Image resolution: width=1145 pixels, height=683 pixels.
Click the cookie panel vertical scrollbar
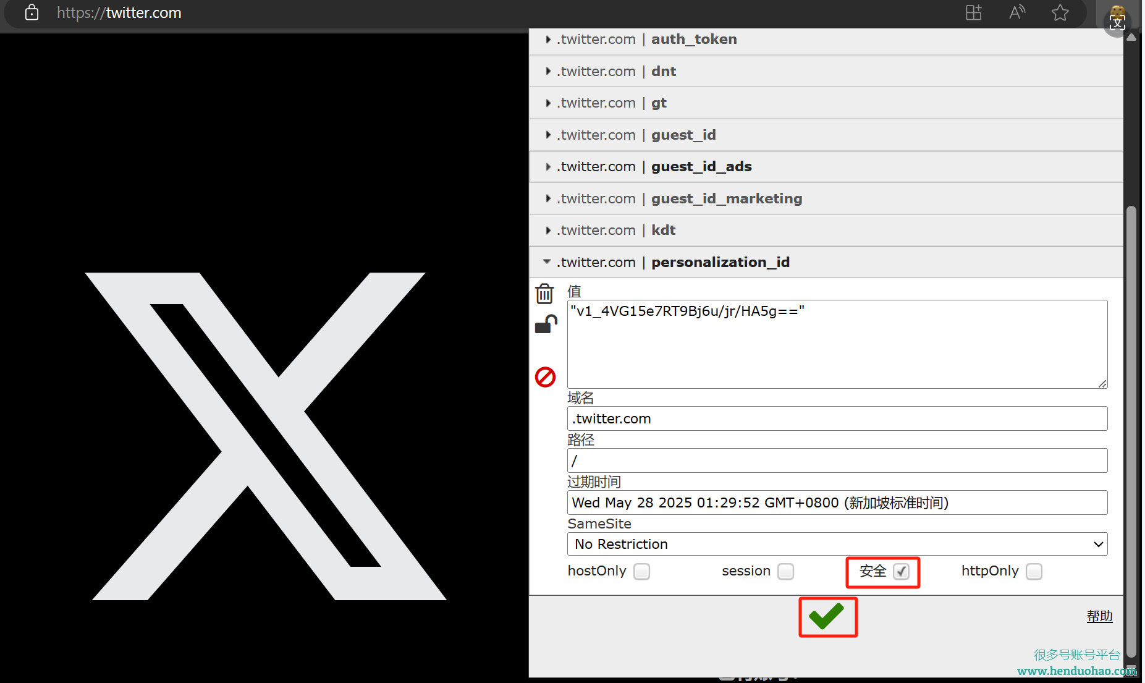pos(1131,430)
